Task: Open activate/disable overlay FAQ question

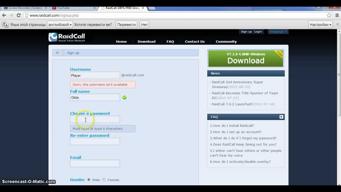Action: (x=240, y=162)
